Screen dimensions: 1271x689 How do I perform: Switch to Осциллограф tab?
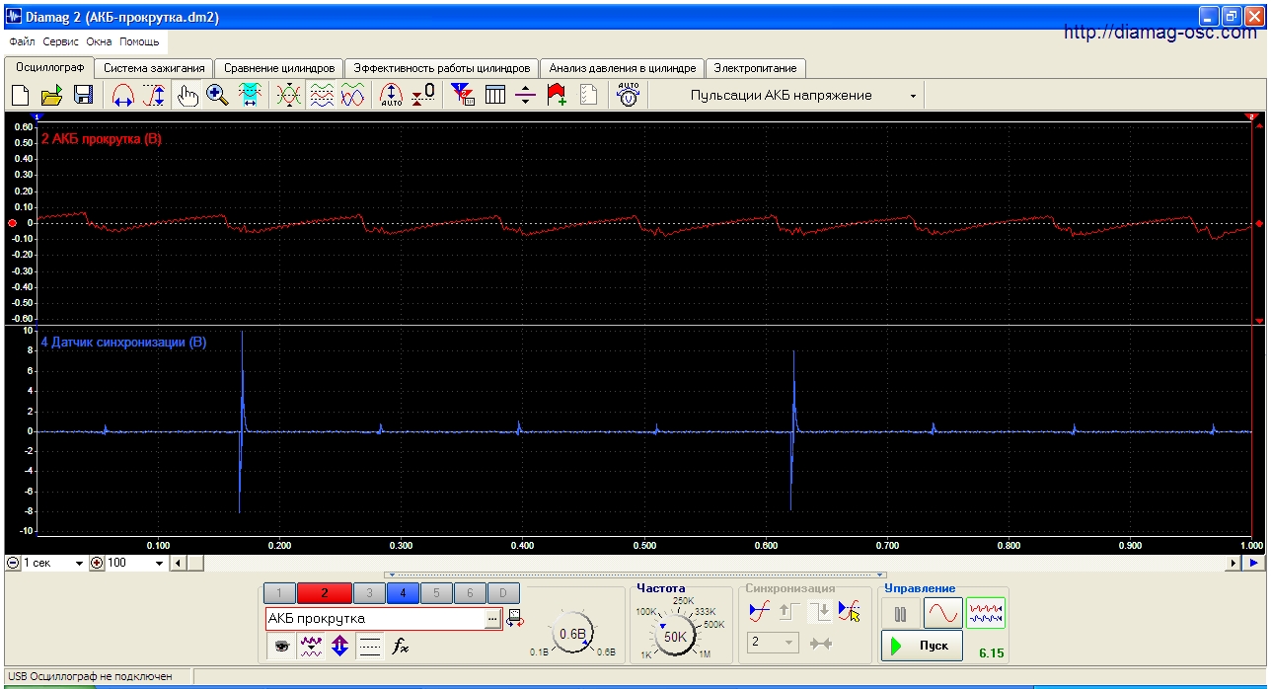48,68
